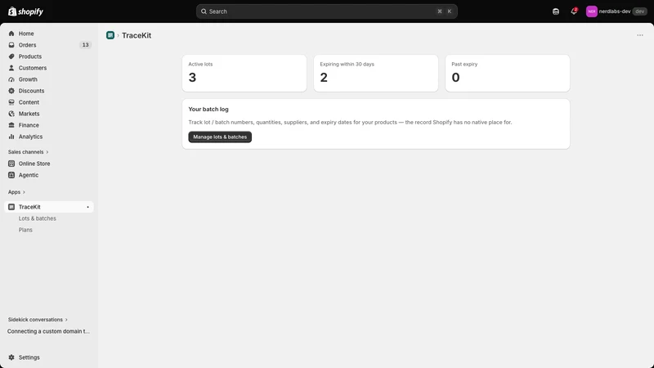Expand the Apps section
The width and height of the screenshot is (654, 368).
[16, 192]
